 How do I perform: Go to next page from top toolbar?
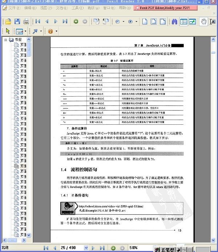click(x=56, y=22)
